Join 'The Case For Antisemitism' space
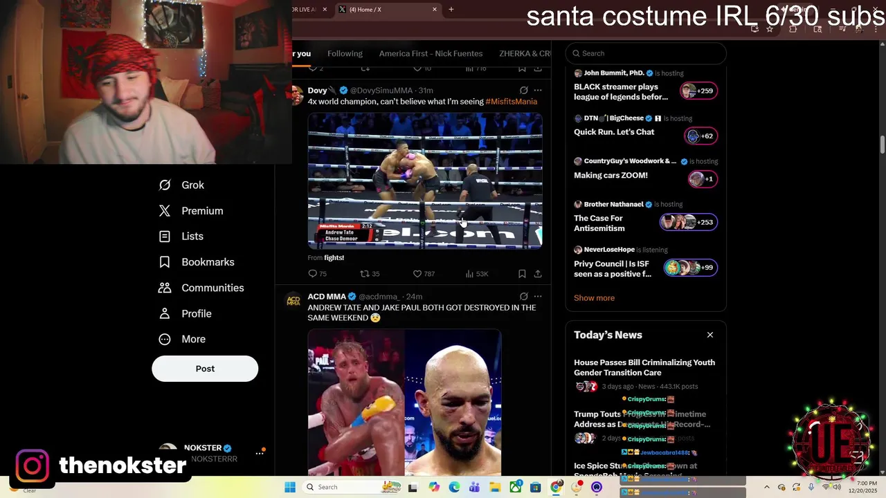The image size is (886, 498). (599, 223)
